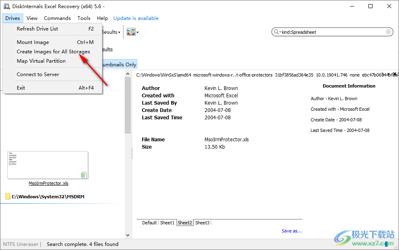Screen dimensions: 399x250
Task: Open the View menu
Action: (32, 18)
